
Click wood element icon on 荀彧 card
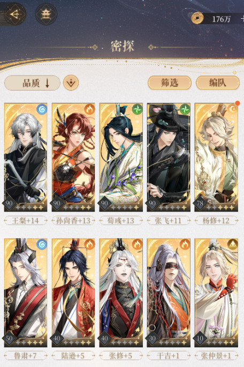(x=137, y=109)
